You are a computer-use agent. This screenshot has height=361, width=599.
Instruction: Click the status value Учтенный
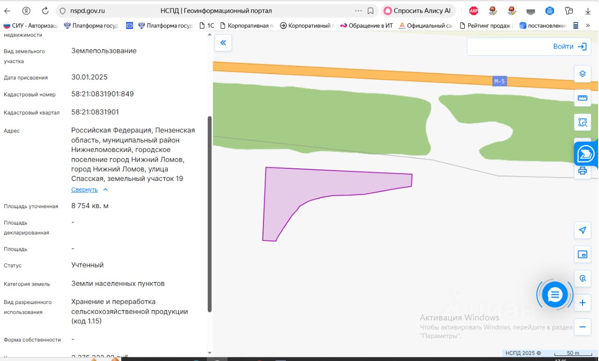88,265
